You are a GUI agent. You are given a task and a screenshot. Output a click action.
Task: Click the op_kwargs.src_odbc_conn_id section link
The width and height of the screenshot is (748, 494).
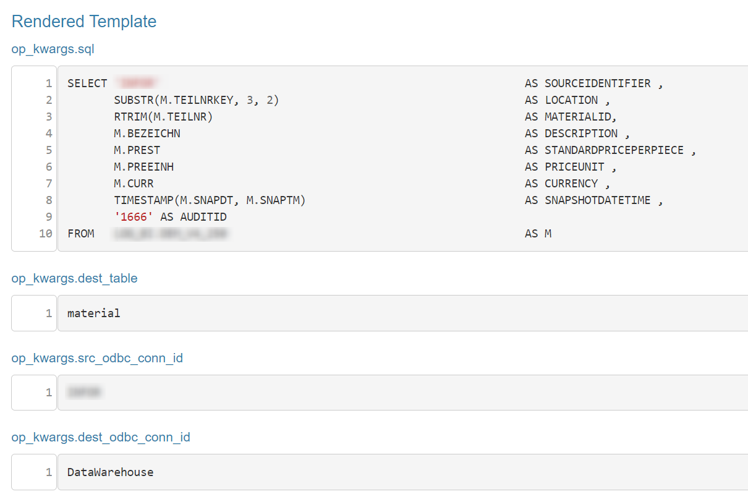coord(97,357)
